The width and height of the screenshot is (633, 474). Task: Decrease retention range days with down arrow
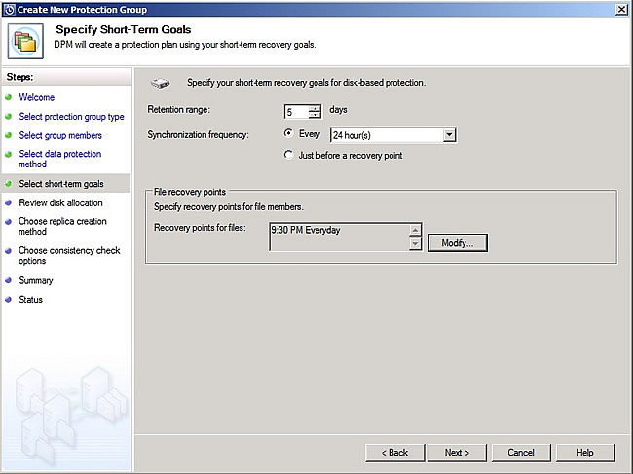tap(315, 115)
